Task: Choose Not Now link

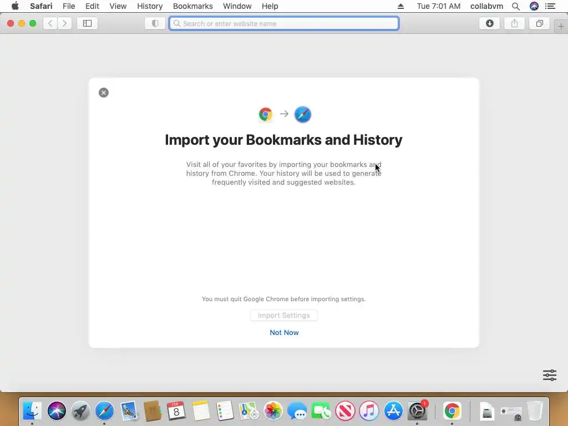Action: 284,333
